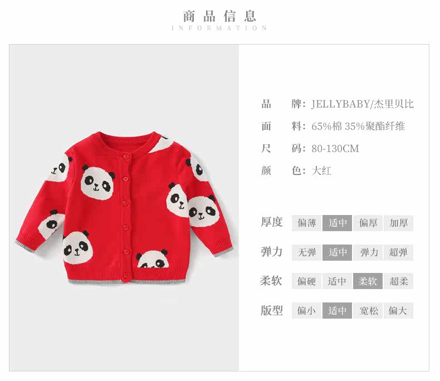Select highlighted 柔软 softness option
Screen dimensions: 440x381
click(x=368, y=281)
